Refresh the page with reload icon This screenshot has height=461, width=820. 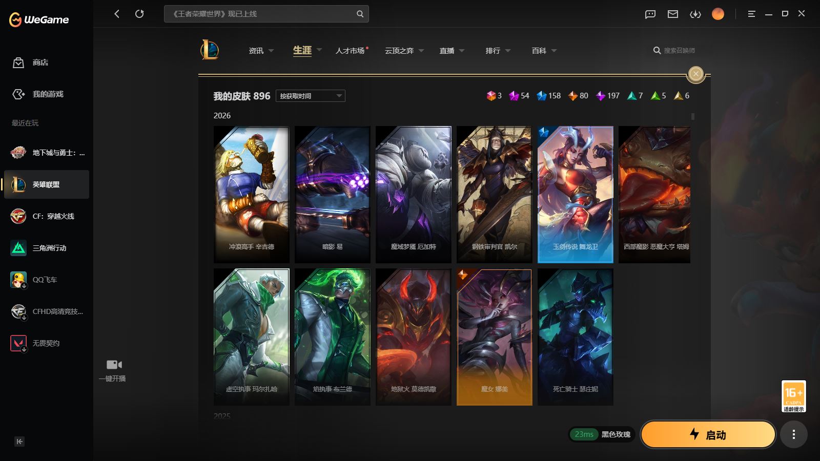pyautogui.click(x=139, y=14)
